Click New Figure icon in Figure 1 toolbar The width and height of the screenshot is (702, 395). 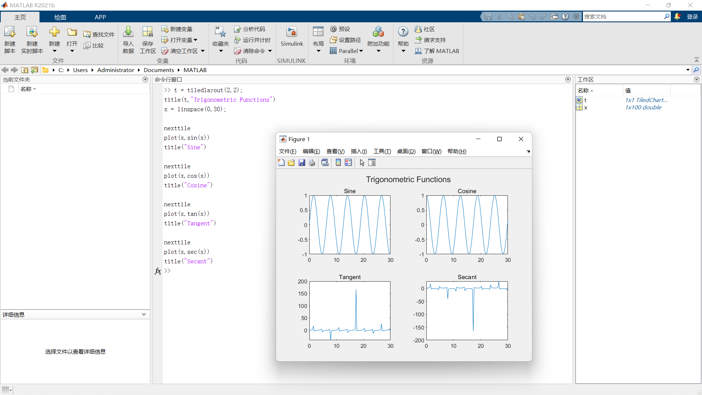pos(281,163)
